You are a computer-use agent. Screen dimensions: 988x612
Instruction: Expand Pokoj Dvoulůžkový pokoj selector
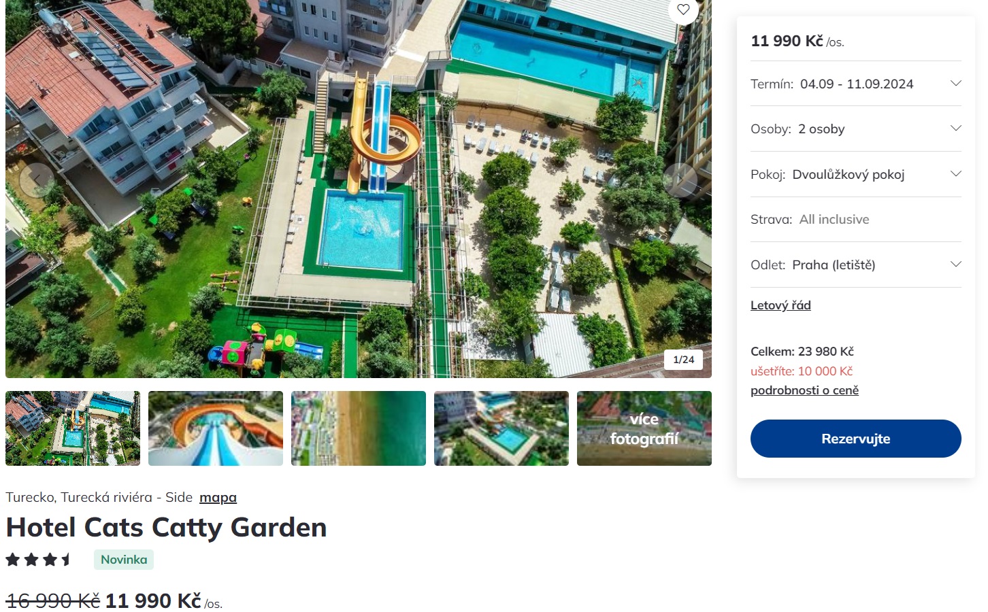coord(856,174)
